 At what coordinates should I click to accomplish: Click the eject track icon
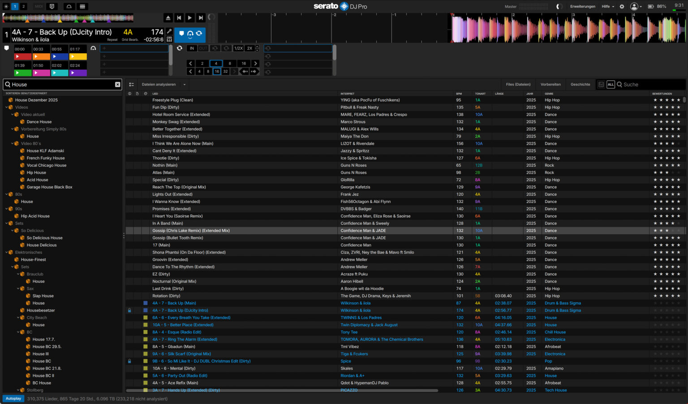pos(168,17)
